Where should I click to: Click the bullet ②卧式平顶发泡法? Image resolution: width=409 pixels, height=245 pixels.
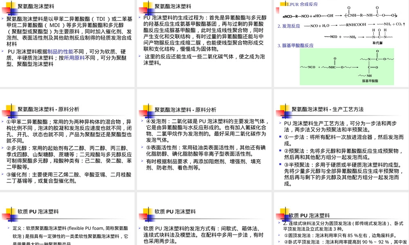pos(346,242)
